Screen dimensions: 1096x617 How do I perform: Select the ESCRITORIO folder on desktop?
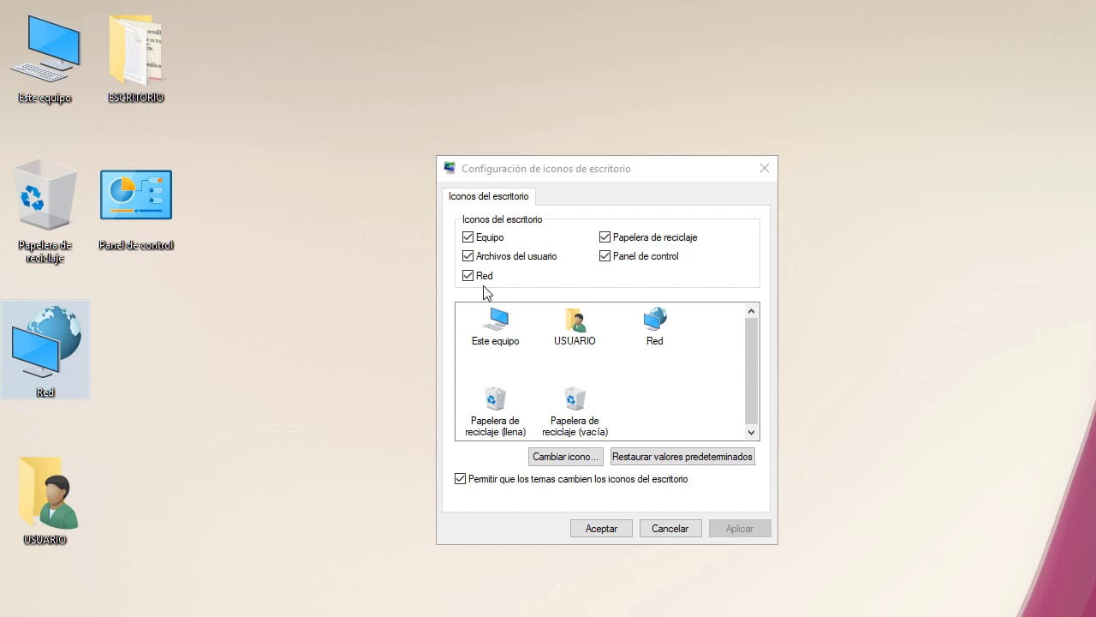tap(135, 58)
